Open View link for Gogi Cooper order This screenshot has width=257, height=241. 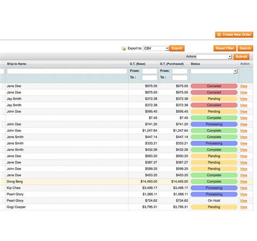point(243,207)
